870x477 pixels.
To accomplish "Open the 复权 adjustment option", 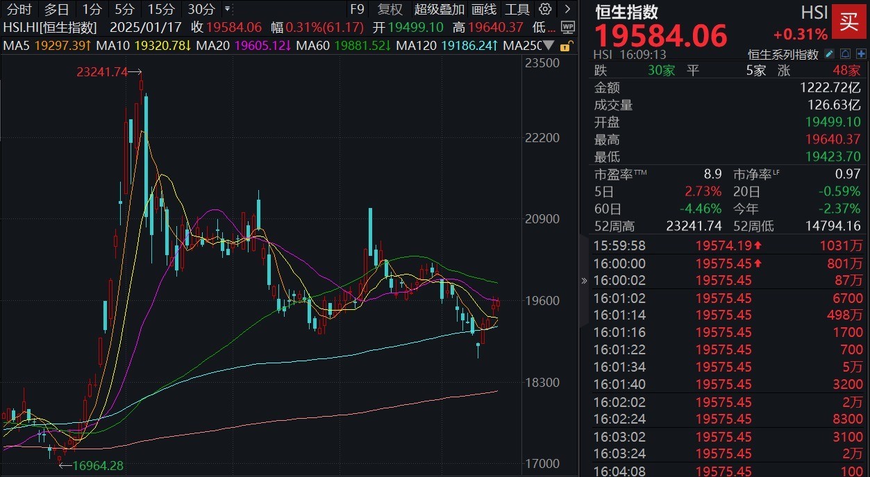I will pyautogui.click(x=390, y=10).
